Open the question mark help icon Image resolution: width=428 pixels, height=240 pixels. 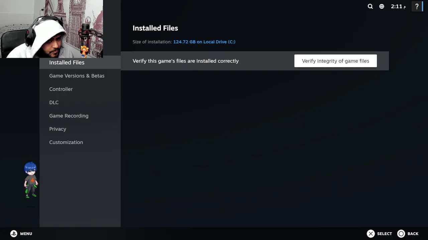click(417, 6)
